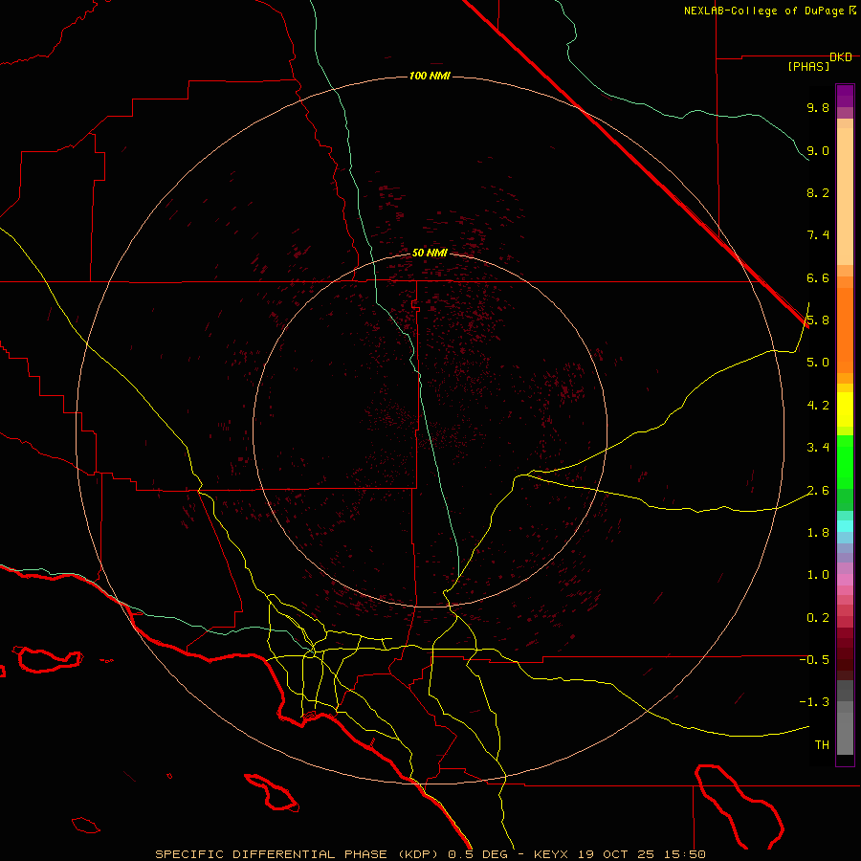This screenshot has width=861, height=861.
Task: Select the 50 NMI range ring label
Action: (x=430, y=253)
